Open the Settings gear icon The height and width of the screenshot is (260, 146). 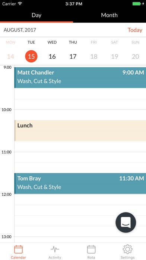(128, 249)
